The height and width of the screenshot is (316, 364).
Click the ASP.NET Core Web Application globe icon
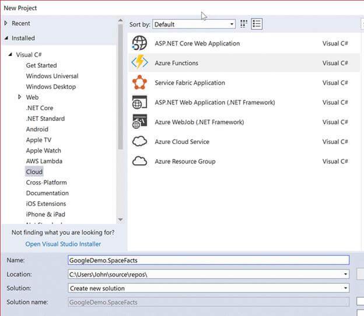(139, 43)
